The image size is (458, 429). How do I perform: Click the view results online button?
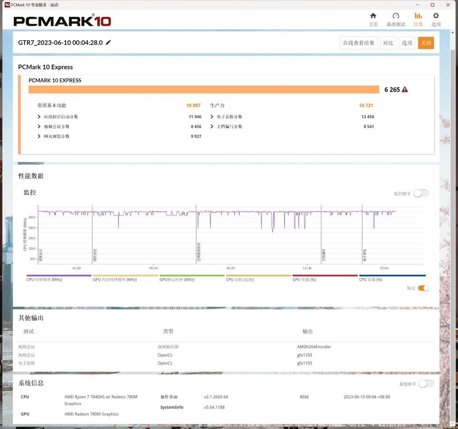tap(358, 43)
